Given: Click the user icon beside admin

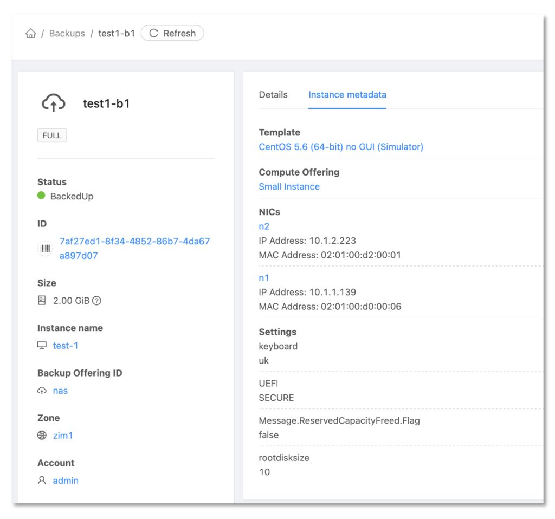Looking at the screenshot, I should pyautogui.click(x=42, y=481).
